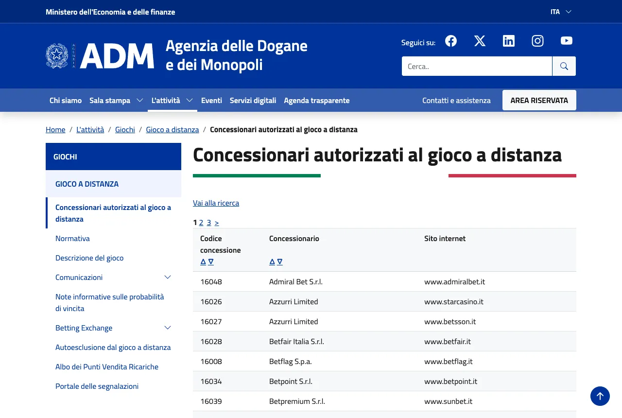Open the ADM YouTube channel
The image size is (622, 418).
click(x=567, y=41)
